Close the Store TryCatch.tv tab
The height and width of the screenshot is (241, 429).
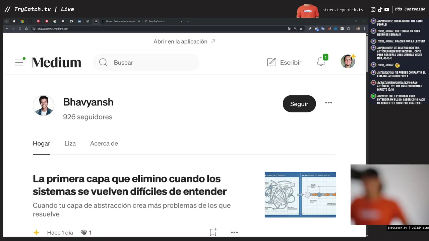coord(181,21)
